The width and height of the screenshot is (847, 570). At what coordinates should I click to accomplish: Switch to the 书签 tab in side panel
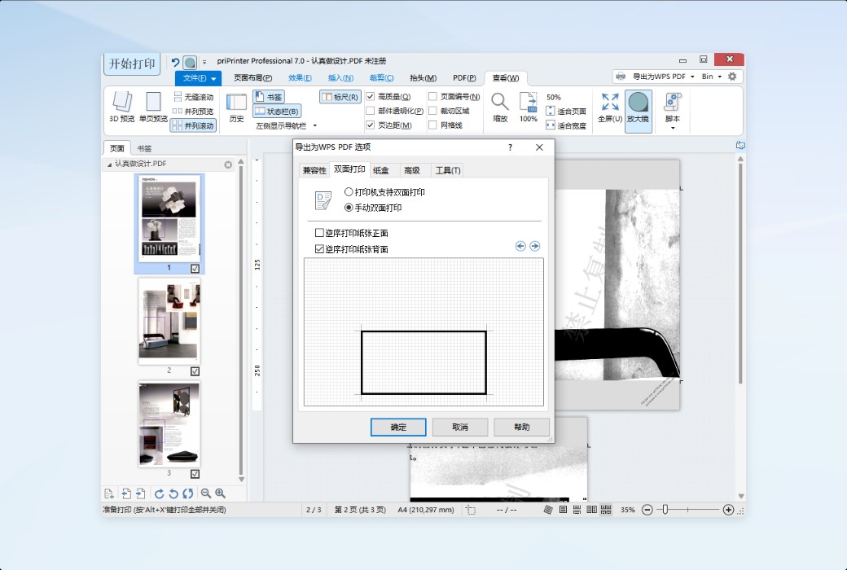click(144, 148)
